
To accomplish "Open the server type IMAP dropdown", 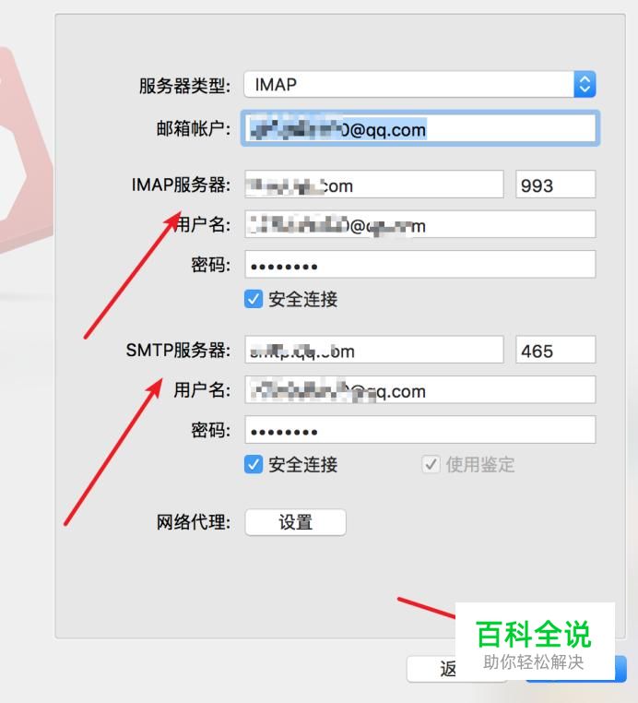I will [419, 84].
